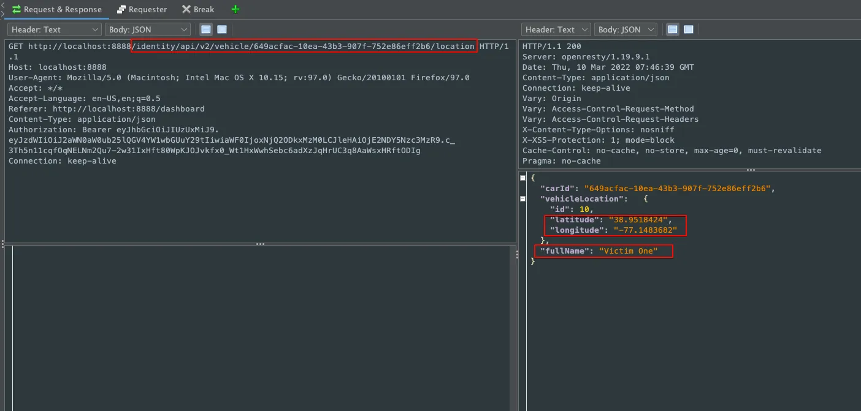Click the request Connection: keep-alive line
Viewport: 861px width, 411px height.
pos(63,161)
